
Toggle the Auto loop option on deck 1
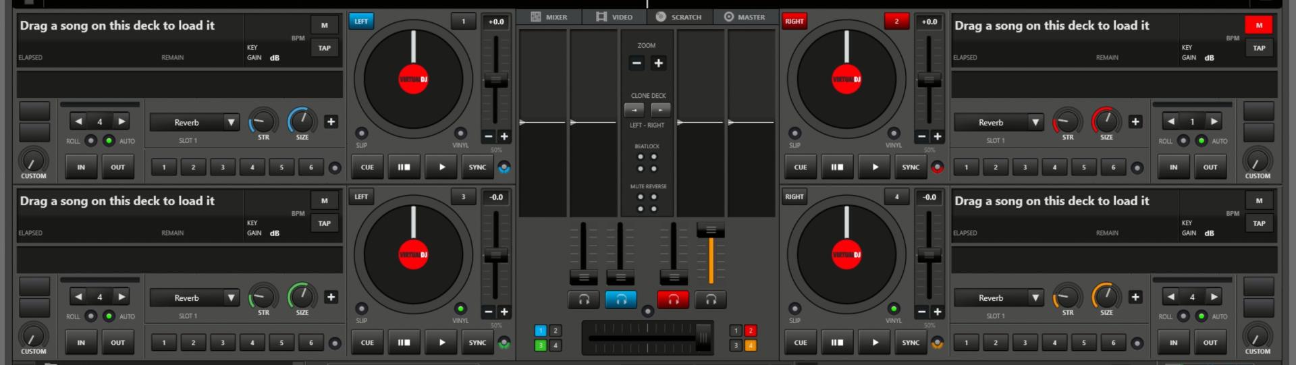pos(109,141)
